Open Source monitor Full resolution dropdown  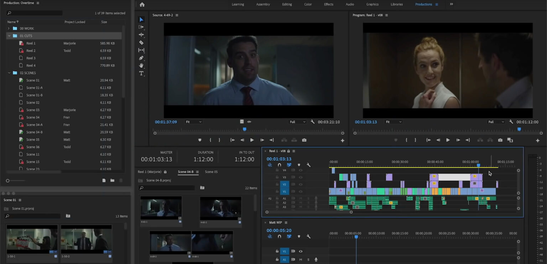(297, 122)
